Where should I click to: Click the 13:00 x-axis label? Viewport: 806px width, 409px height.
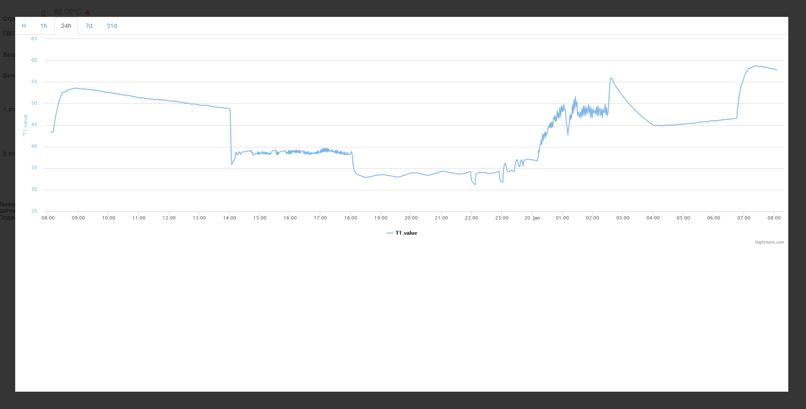199,218
